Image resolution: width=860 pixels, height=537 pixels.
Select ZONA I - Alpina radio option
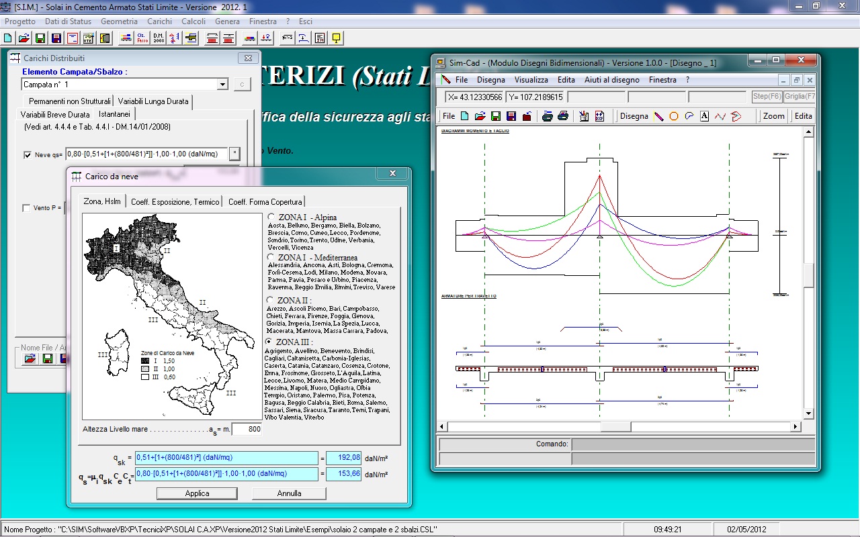(x=271, y=217)
